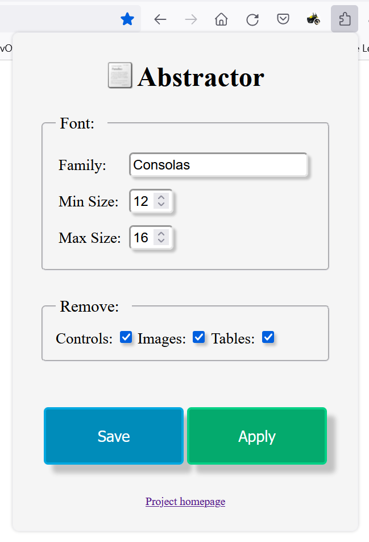Screen dimensions: 369x542
Task: Reload the page with the refresh icon
Action: [x=252, y=19]
